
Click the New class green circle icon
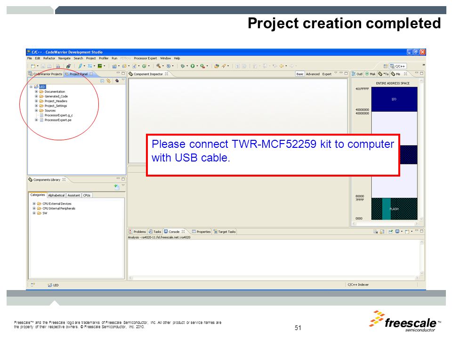click(x=144, y=66)
